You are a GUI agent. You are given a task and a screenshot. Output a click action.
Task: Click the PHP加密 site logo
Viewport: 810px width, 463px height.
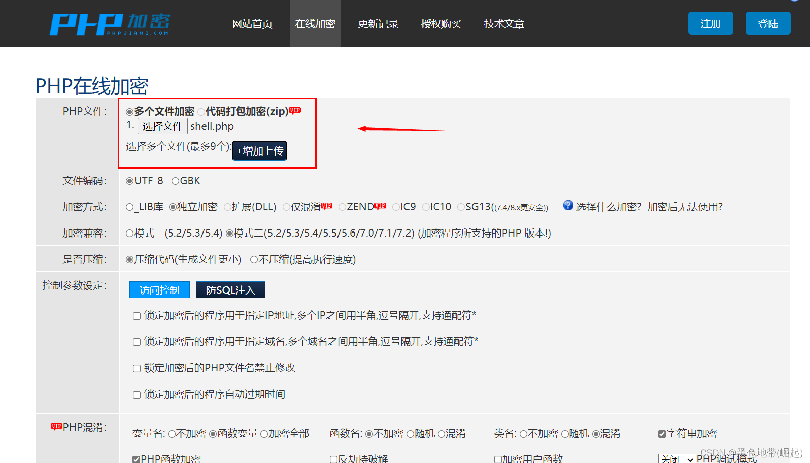coord(108,23)
